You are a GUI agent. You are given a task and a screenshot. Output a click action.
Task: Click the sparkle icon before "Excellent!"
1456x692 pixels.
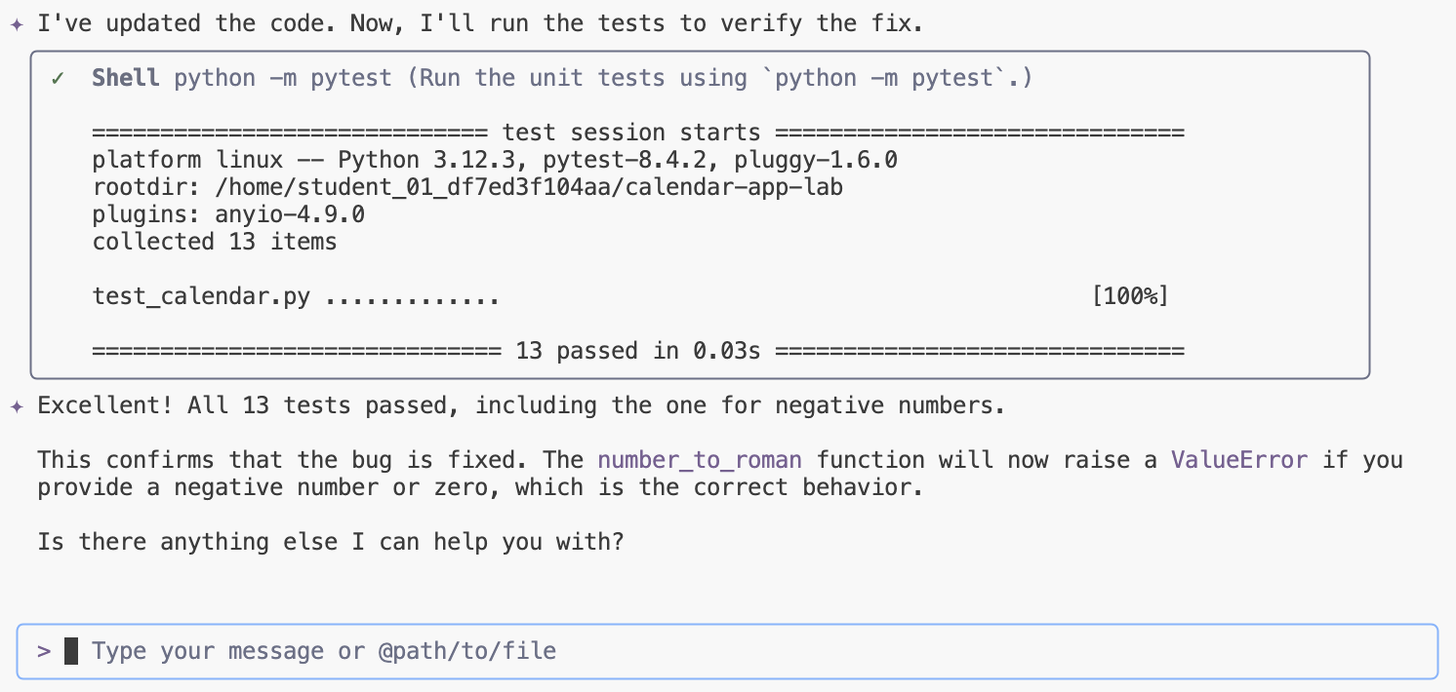pyautogui.click(x=16, y=406)
